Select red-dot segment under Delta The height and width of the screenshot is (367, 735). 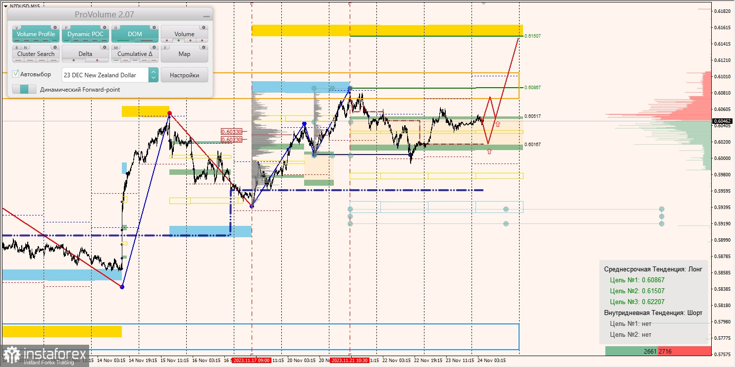coord(97,60)
